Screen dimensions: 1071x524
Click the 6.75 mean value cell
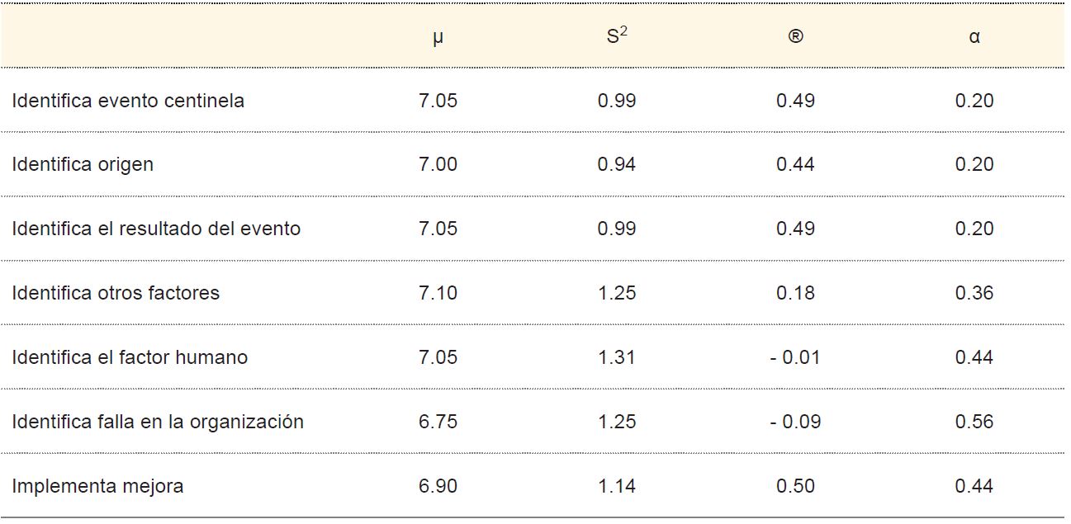tap(438, 422)
